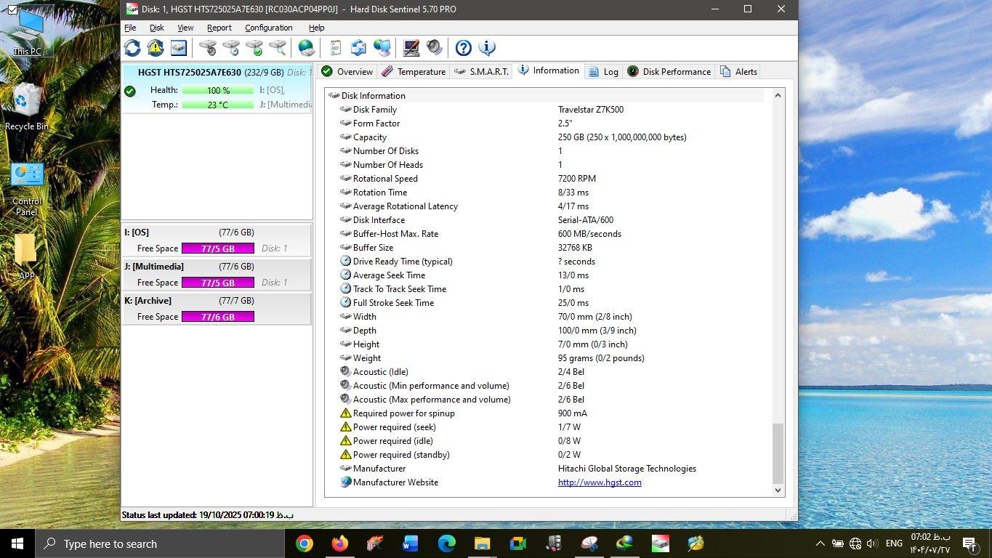The image size is (992, 558).
Task: Click the disk with magnifier toolbar icon
Action: (x=278, y=48)
